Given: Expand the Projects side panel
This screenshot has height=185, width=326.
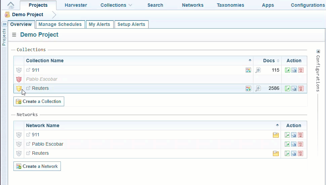Looking at the screenshot, I should (4, 24).
